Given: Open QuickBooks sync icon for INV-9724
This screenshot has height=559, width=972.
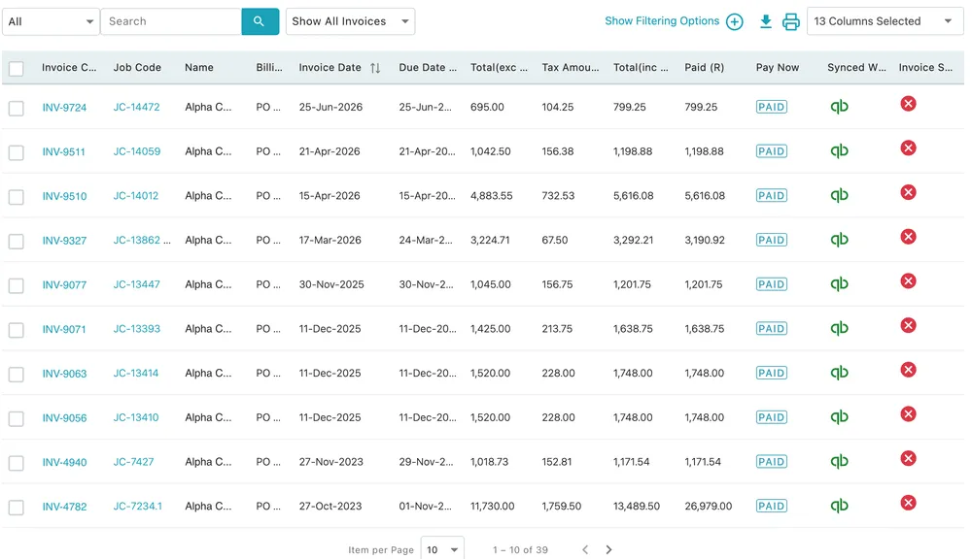Looking at the screenshot, I should click(840, 107).
